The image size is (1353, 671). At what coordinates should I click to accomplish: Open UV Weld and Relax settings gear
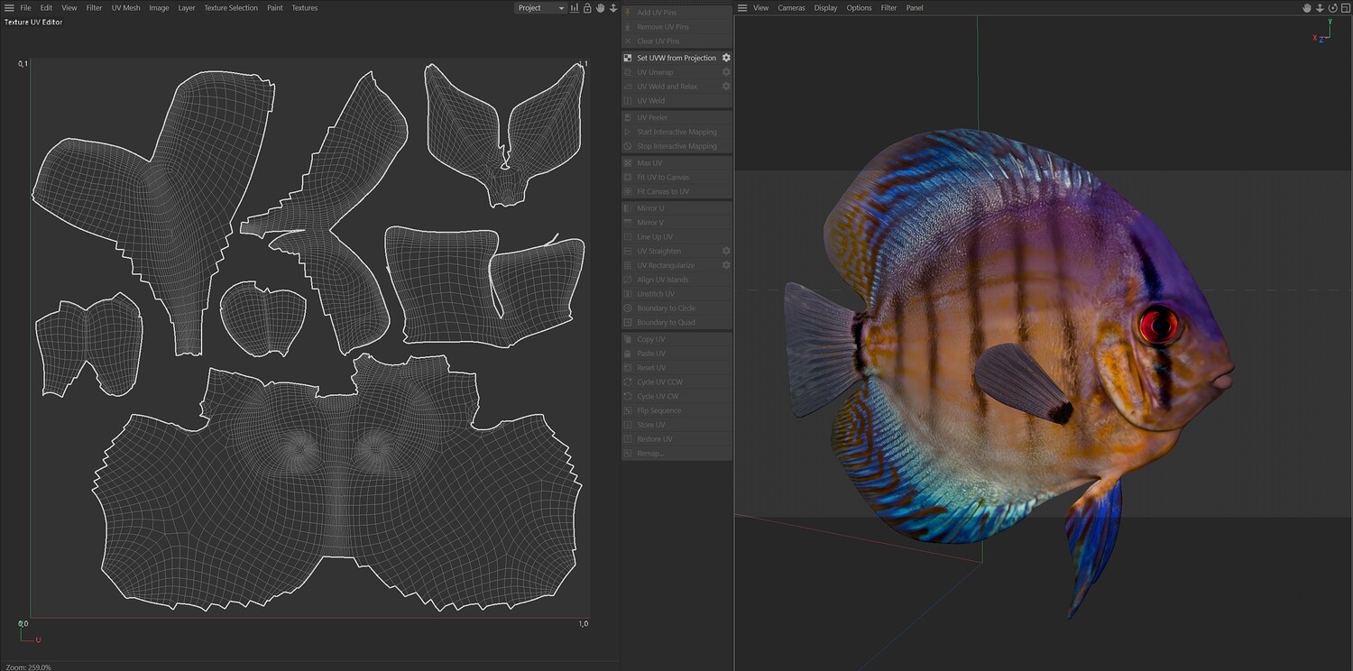click(x=726, y=87)
